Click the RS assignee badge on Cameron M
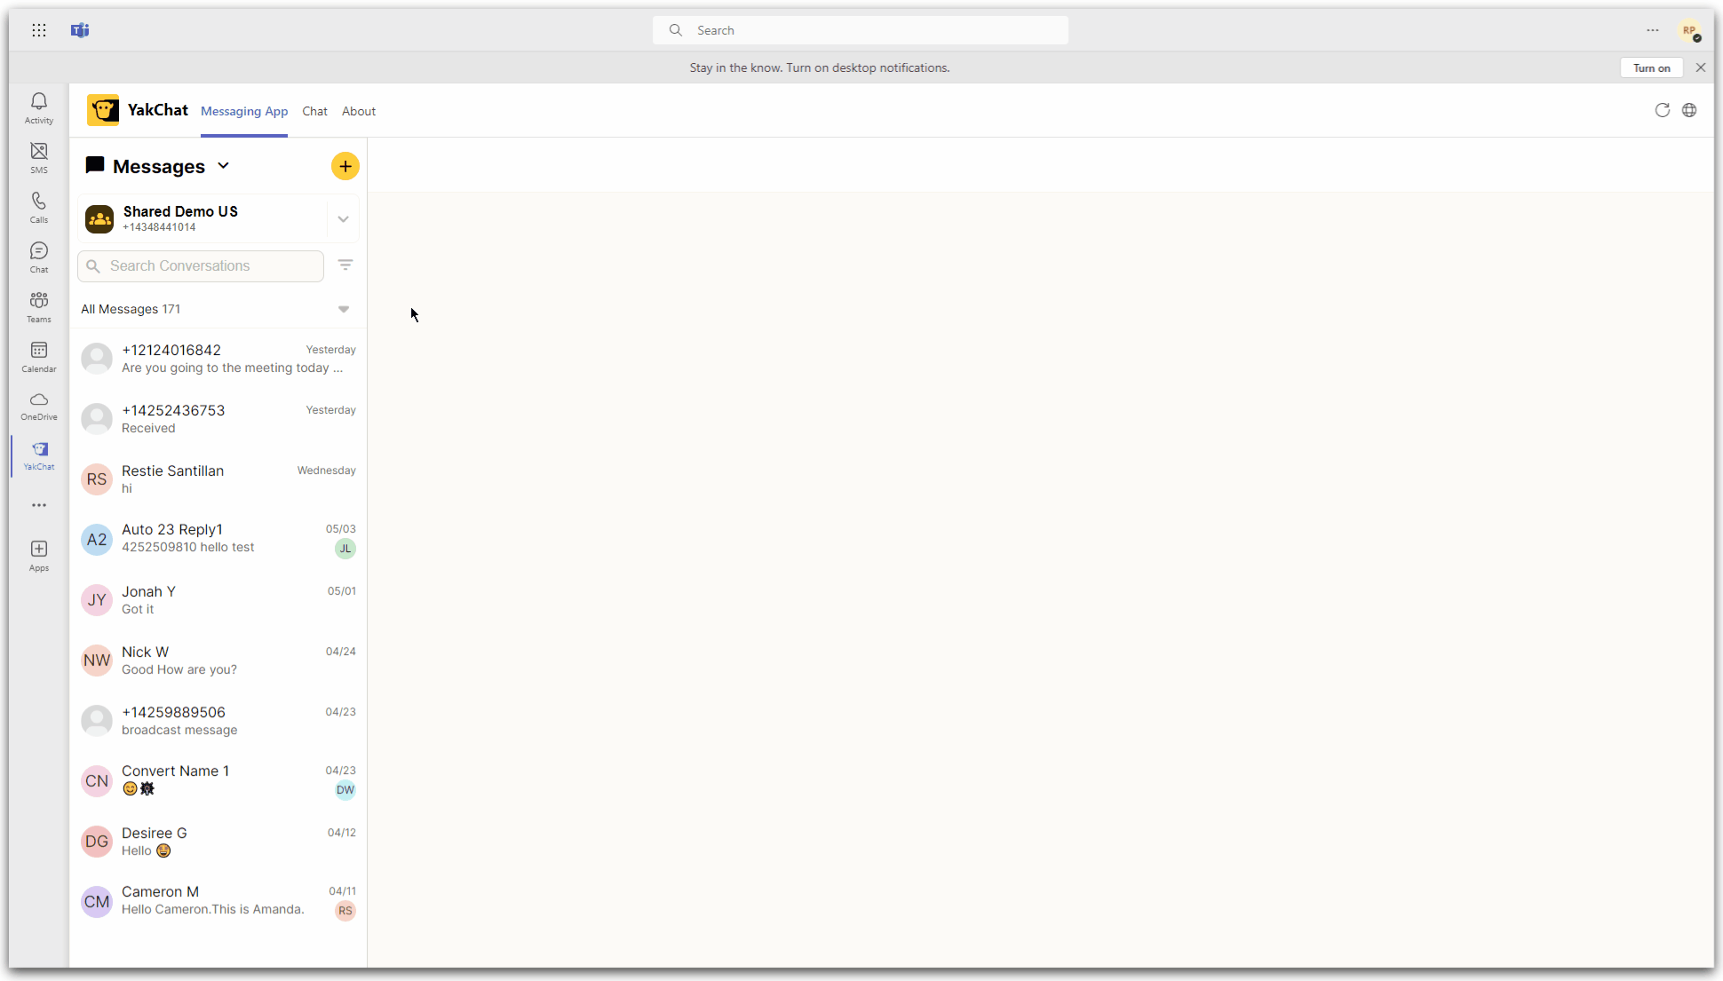Viewport: 1723px width, 981px height. (x=345, y=911)
